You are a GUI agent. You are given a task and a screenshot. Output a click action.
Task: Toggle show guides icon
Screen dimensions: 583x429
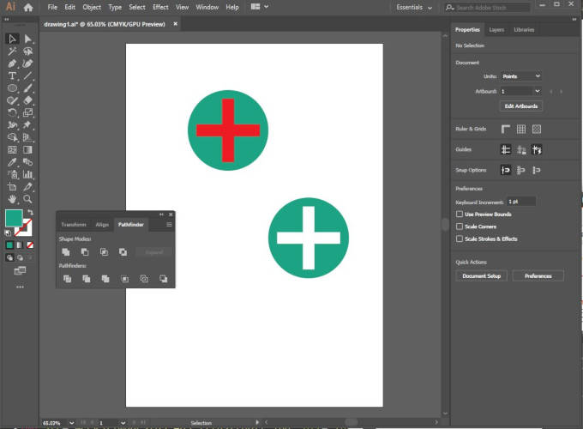coord(506,149)
